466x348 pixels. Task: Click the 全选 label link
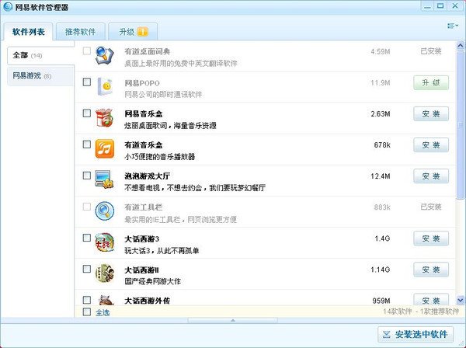103,312
